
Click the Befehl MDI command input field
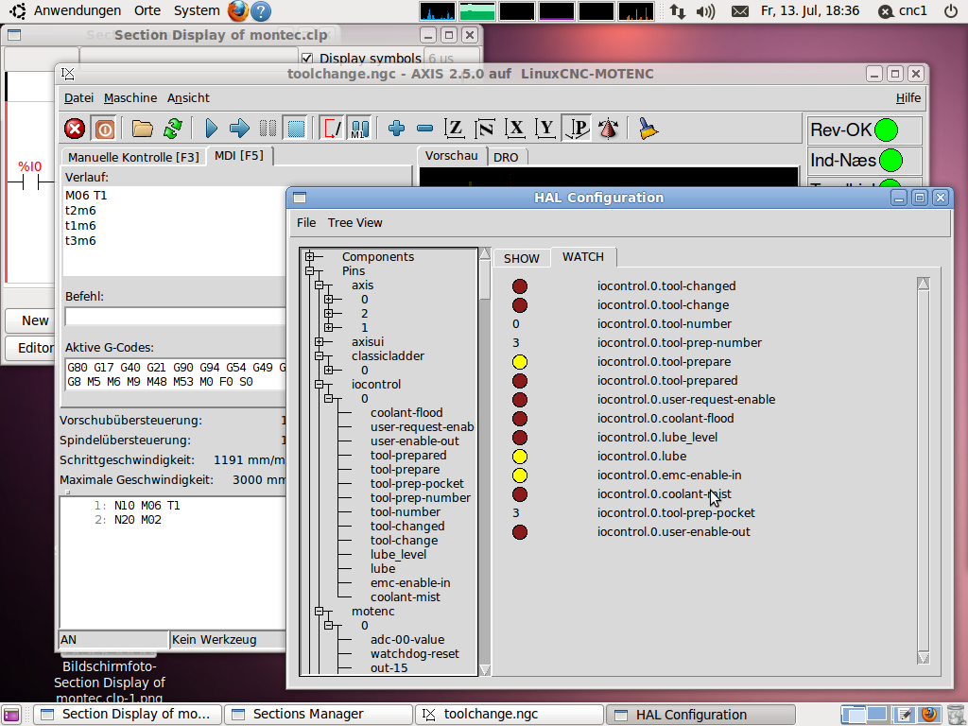click(x=175, y=317)
